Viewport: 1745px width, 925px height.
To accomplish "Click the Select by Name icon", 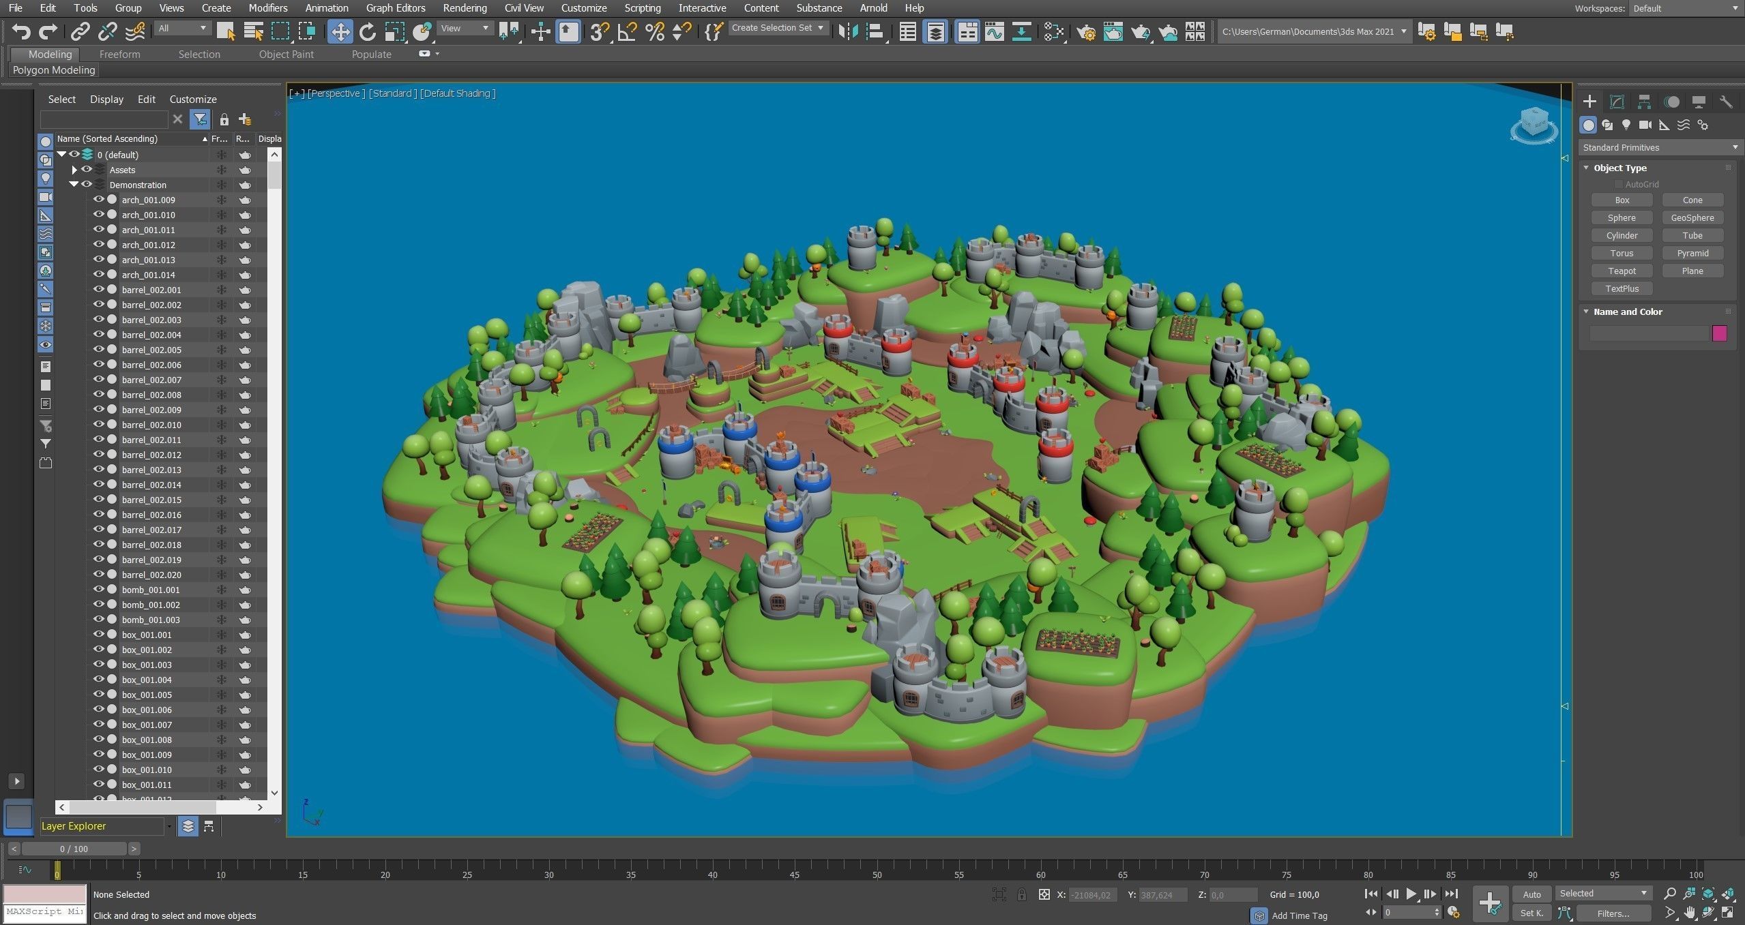I will click(253, 31).
